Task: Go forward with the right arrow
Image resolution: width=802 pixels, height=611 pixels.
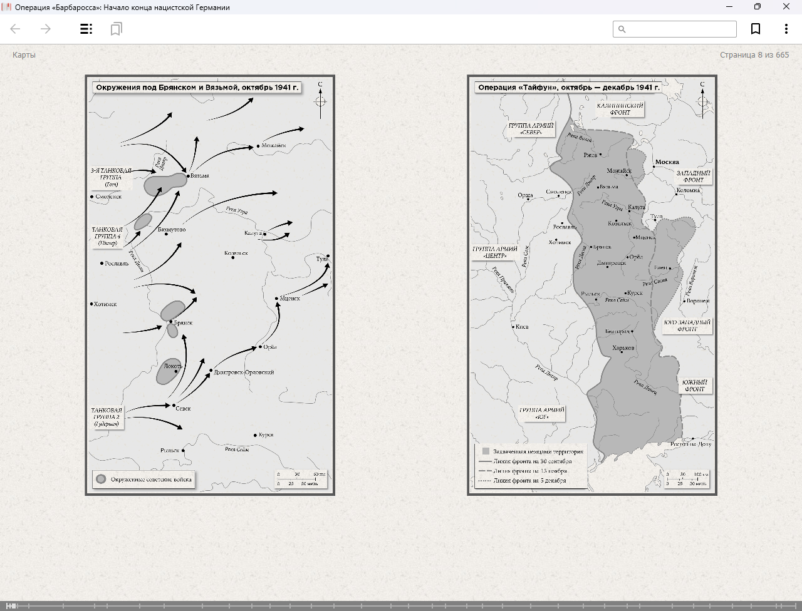Action: (46, 29)
